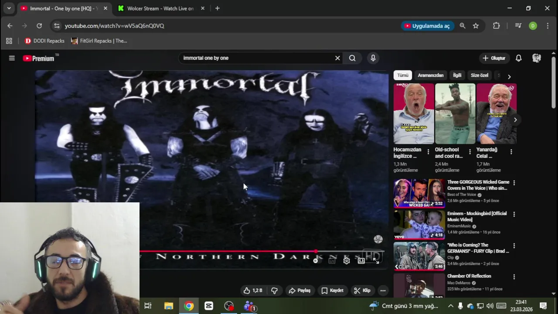Open media controls icon in the toolbar

click(x=518, y=26)
